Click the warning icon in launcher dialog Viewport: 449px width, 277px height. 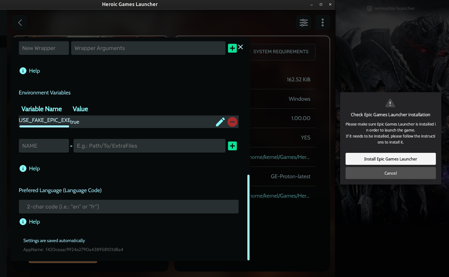[x=390, y=103]
